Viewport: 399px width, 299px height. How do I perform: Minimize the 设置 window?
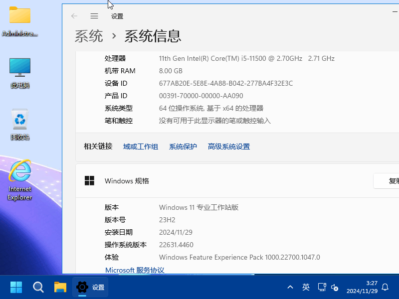point(395,11)
